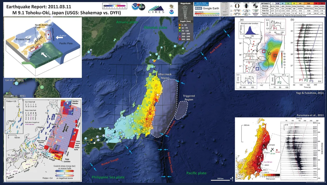Click the Nankai Trough red label on map

(110, 162)
